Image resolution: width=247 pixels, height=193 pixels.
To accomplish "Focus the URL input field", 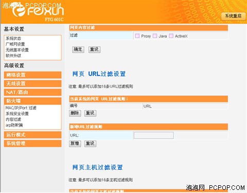I will [x=154, y=135].
